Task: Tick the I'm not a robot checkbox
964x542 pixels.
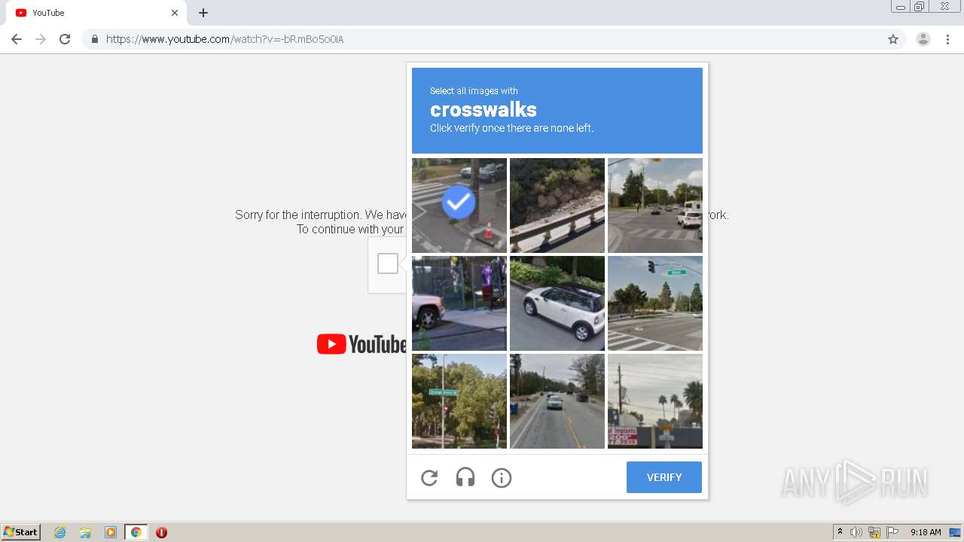Action: (x=388, y=263)
